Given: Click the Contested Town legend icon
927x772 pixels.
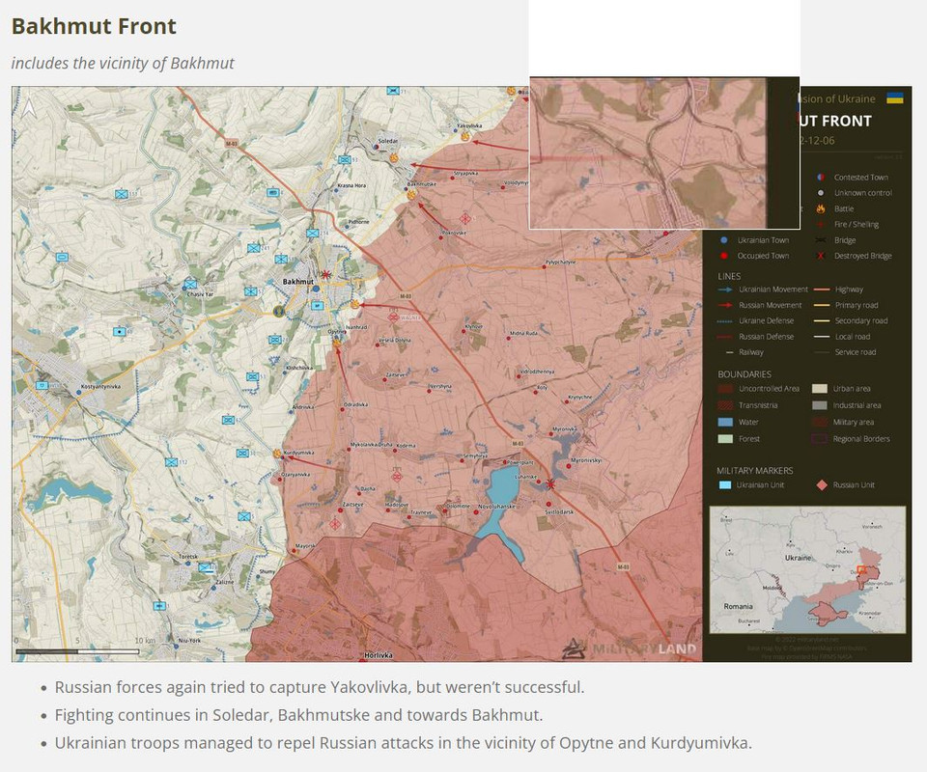Looking at the screenshot, I should 821,178.
